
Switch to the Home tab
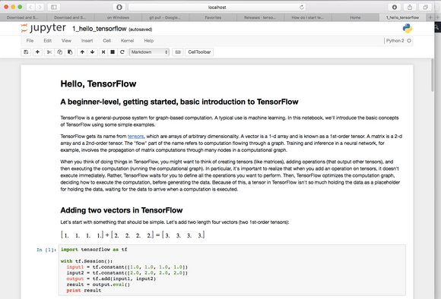[x=355, y=17]
